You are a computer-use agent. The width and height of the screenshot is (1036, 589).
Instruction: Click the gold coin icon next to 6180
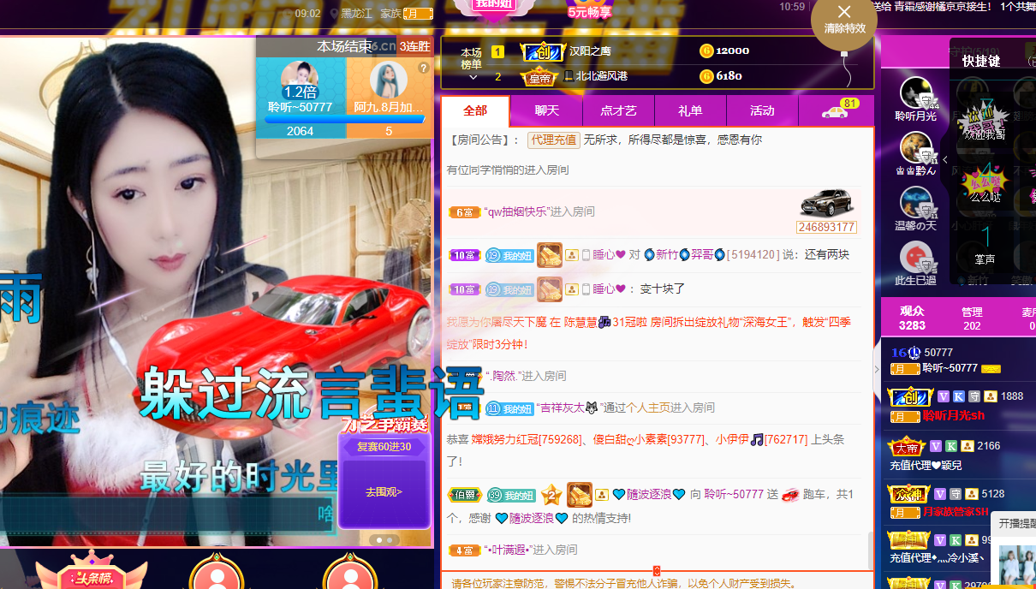click(706, 76)
